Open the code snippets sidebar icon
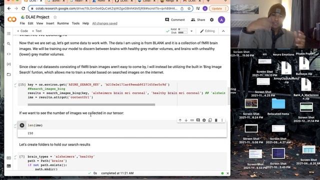The image size is (320, 180). [x=8, y=54]
